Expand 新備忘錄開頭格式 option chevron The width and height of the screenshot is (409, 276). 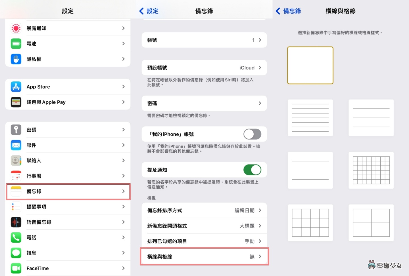(x=260, y=226)
